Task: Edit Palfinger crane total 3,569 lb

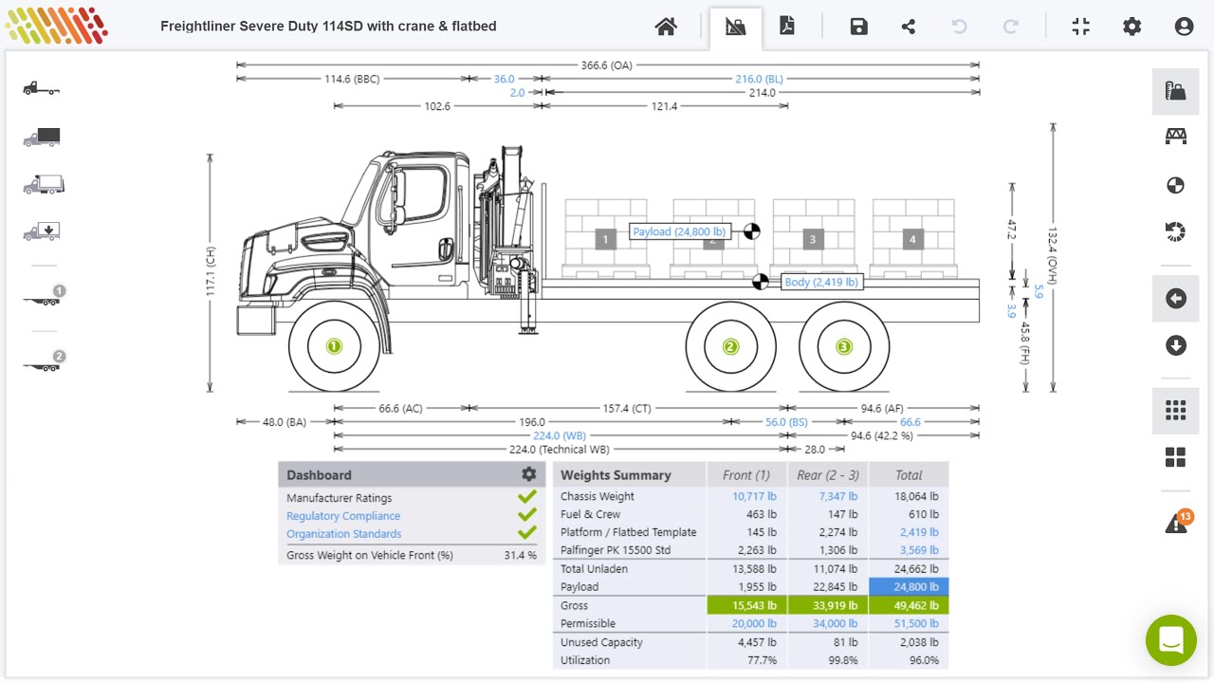Action: pos(919,550)
